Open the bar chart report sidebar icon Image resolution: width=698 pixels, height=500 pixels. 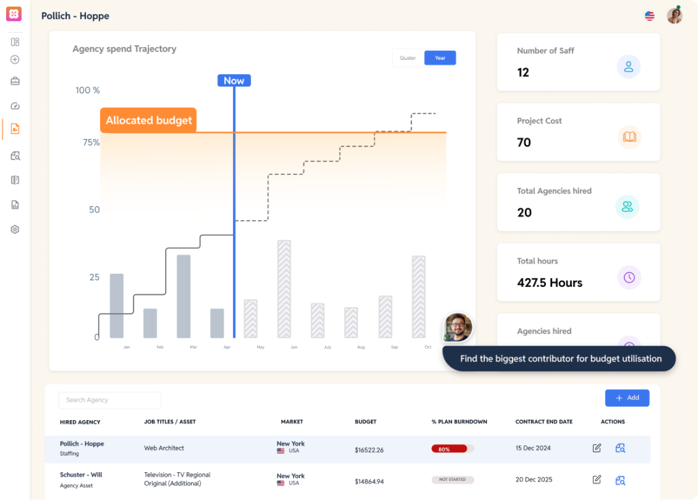click(x=15, y=205)
